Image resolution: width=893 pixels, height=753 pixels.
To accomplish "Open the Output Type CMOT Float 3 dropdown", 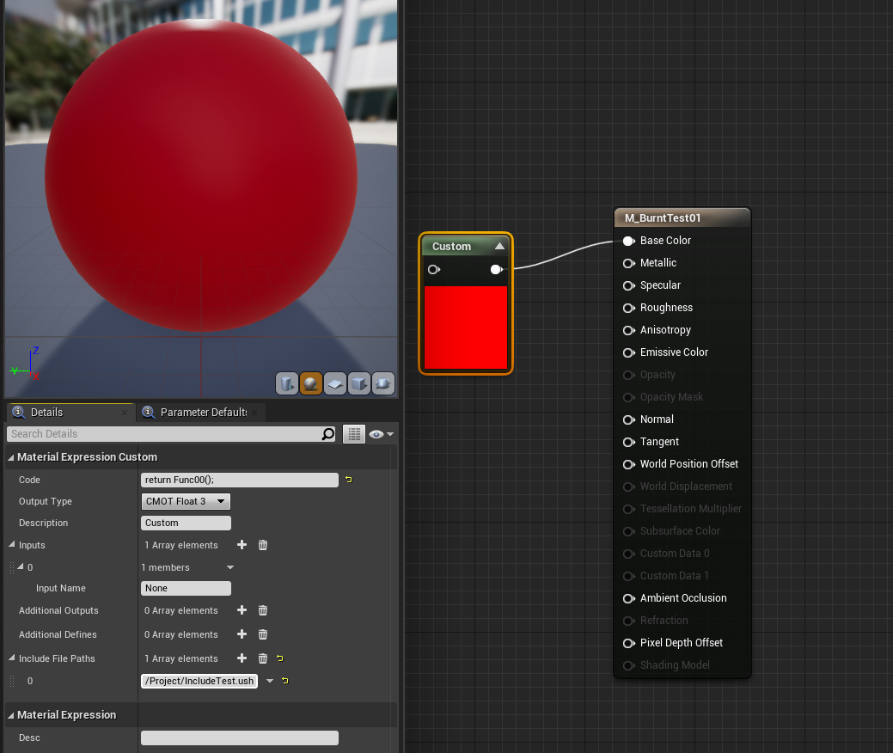I will [x=186, y=501].
